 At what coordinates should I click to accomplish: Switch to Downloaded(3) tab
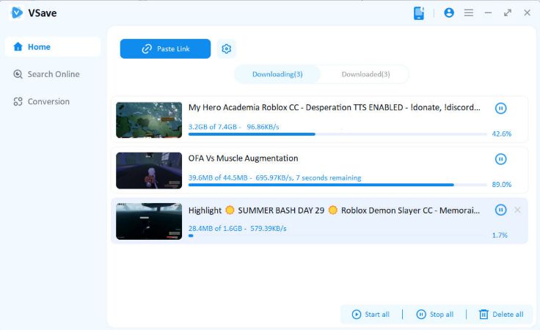pyautogui.click(x=365, y=74)
